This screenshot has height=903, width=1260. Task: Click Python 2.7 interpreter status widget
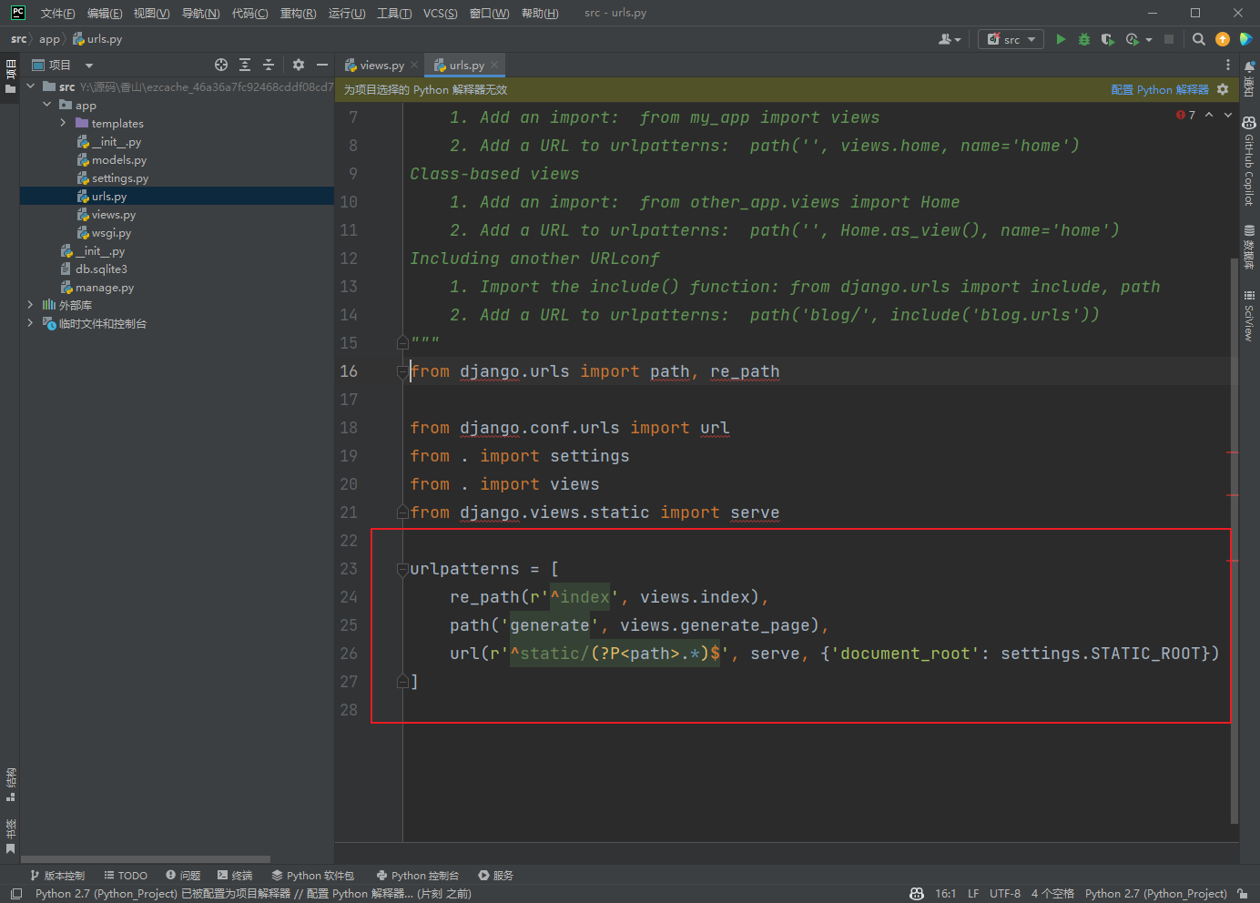[1156, 894]
